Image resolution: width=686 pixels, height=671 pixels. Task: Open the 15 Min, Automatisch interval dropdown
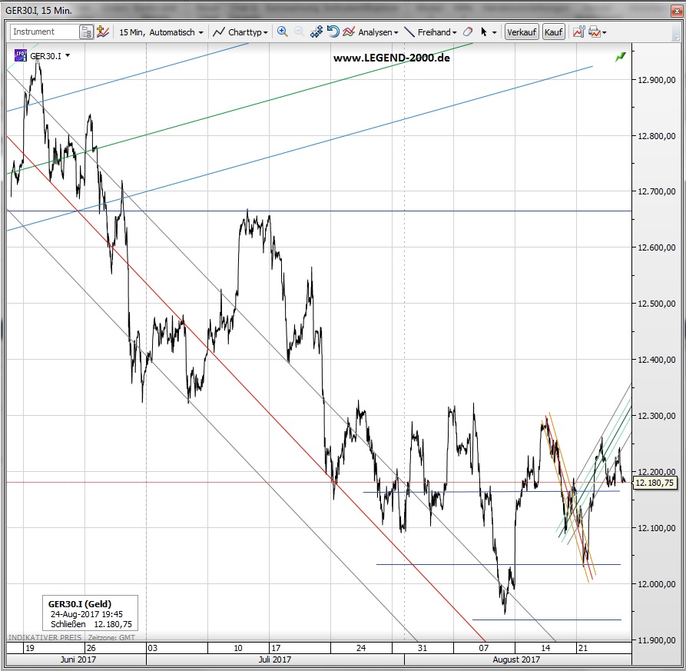click(161, 32)
